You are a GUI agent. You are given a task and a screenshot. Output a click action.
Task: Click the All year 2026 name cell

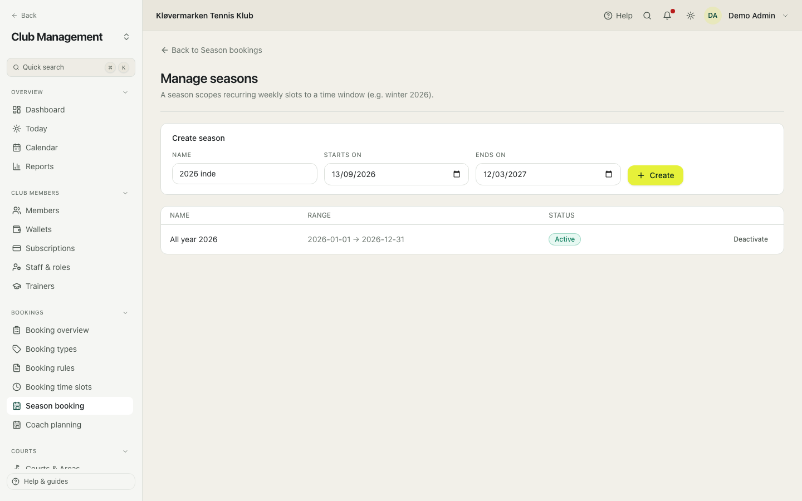[x=194, y=239]
